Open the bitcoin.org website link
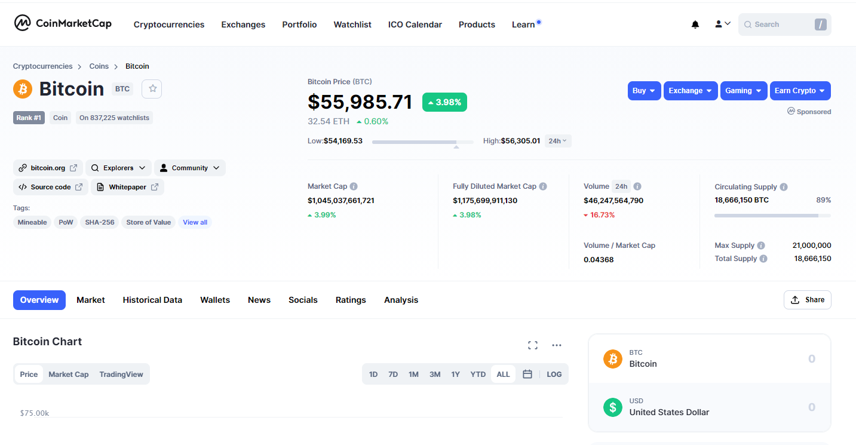Screen dimensions: 856x445 pos(48,168)
